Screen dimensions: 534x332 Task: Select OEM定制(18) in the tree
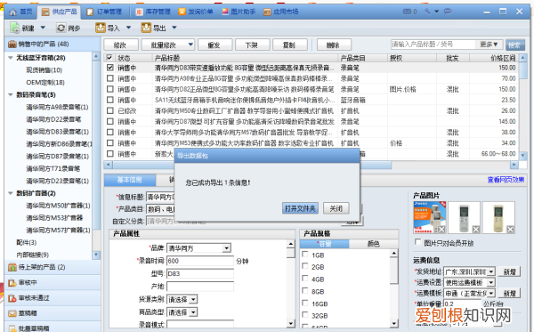[45, 83]
